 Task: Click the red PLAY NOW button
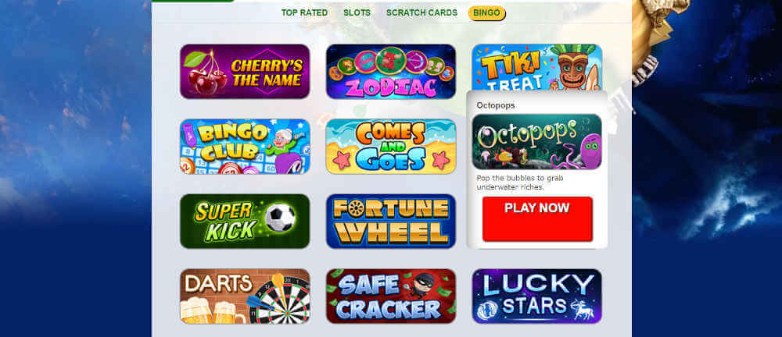[x=537, y=219]
